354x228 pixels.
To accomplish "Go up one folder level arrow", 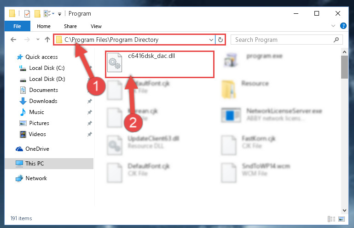I will pos(47,40).
